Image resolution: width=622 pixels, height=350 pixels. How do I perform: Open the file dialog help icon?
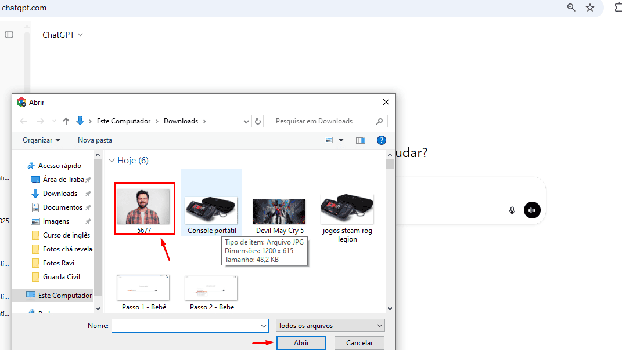click(382, 140)
